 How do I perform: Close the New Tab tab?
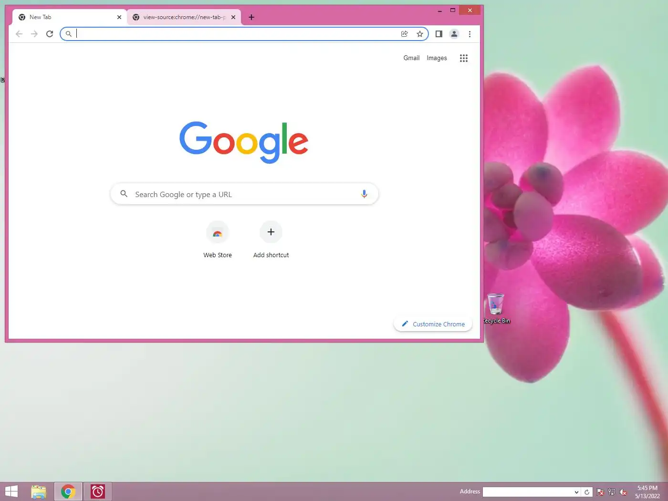pos(119,17)
